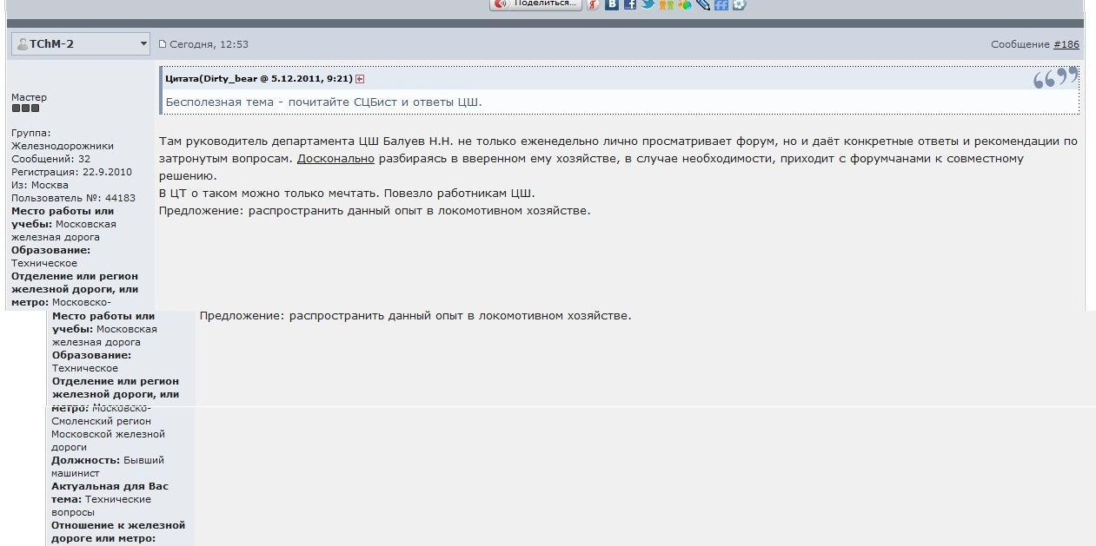
Task: Click the rank pips under Мастер
Action: point(25,109)
